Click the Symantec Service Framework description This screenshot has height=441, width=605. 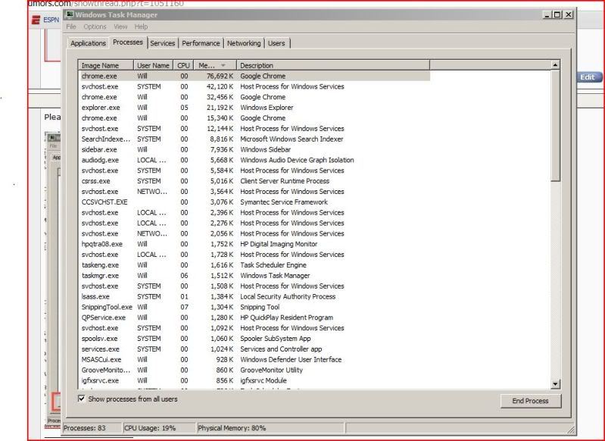coord(284,202)
